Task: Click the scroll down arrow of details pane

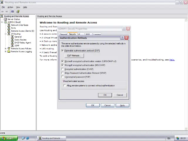Action: [x=186, y=129]
